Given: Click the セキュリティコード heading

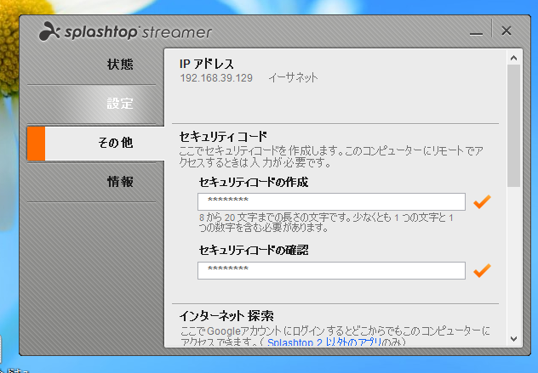Looking at the screenshot, I should tap(223, 137).
